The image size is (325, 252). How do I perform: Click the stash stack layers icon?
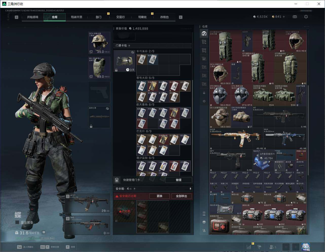pyautogui.click(x=204, y=222)
